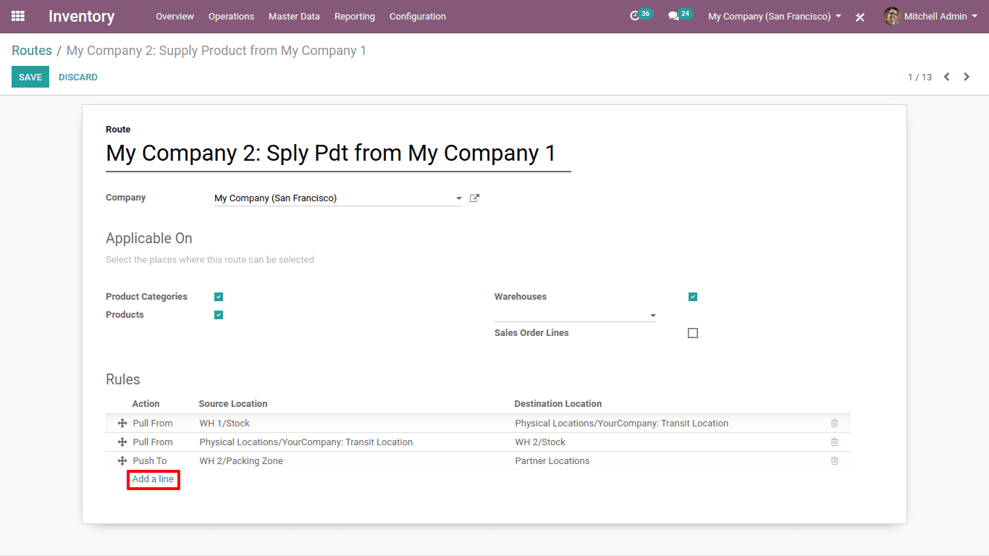The height and width of the screenshot is (556, 989).
Task: Go back to Routes via the breadcrumb
Action: 32,51
